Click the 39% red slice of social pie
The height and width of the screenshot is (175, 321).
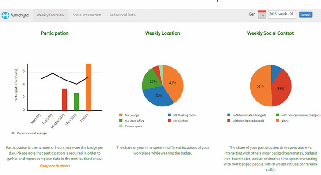tap(281, 88)
